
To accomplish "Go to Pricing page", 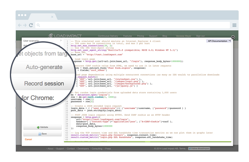I will (141, 36).
